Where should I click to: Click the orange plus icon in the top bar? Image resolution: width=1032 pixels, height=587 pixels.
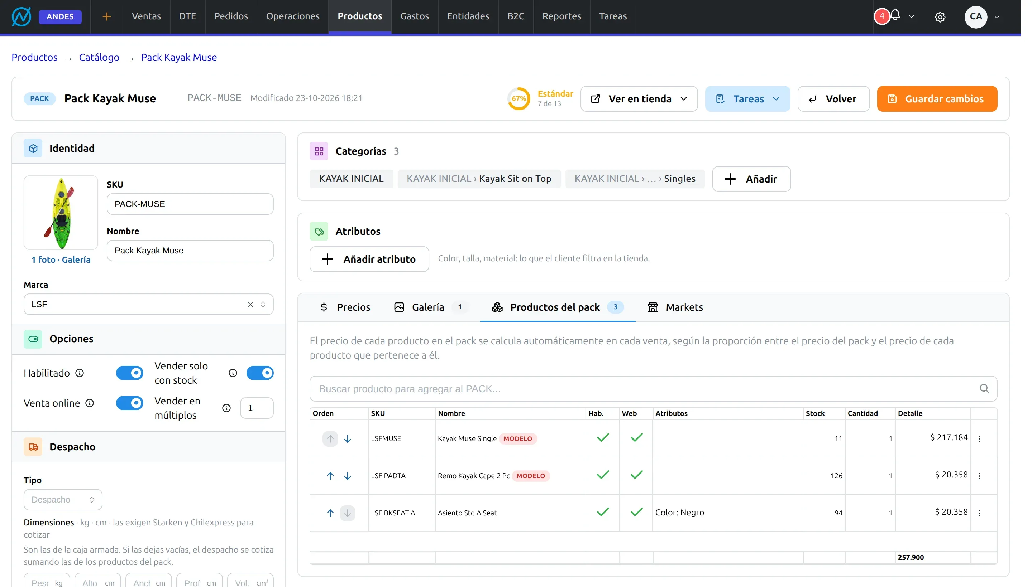pyautogui.click(x=106, y=16)
